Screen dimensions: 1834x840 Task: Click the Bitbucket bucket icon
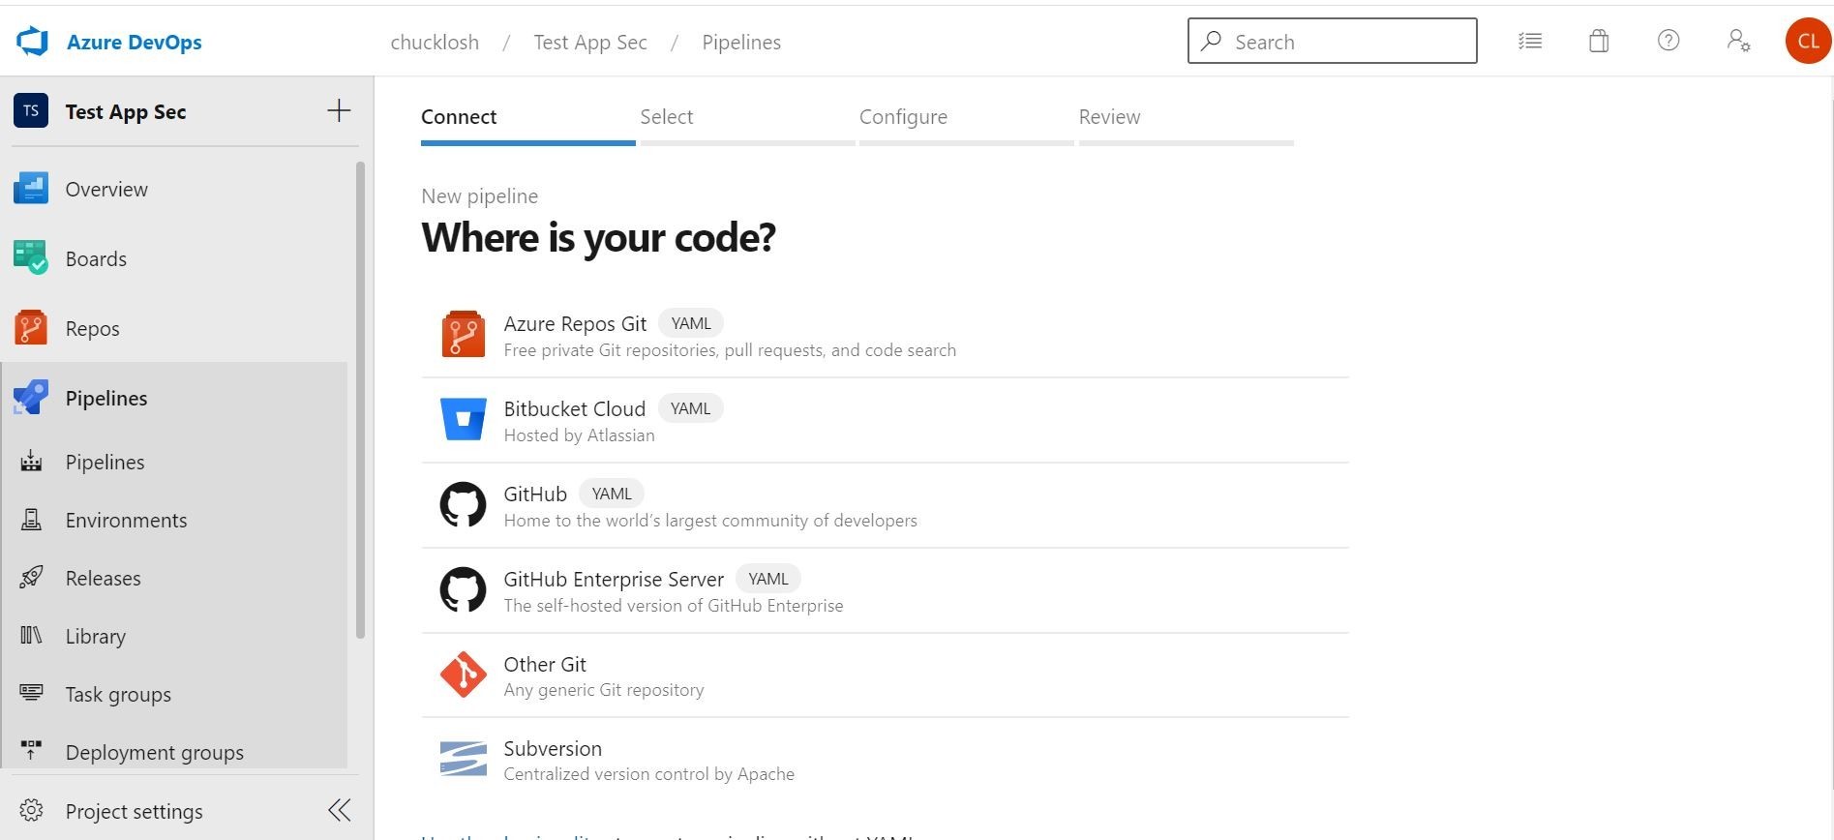(x=464, y=419)
